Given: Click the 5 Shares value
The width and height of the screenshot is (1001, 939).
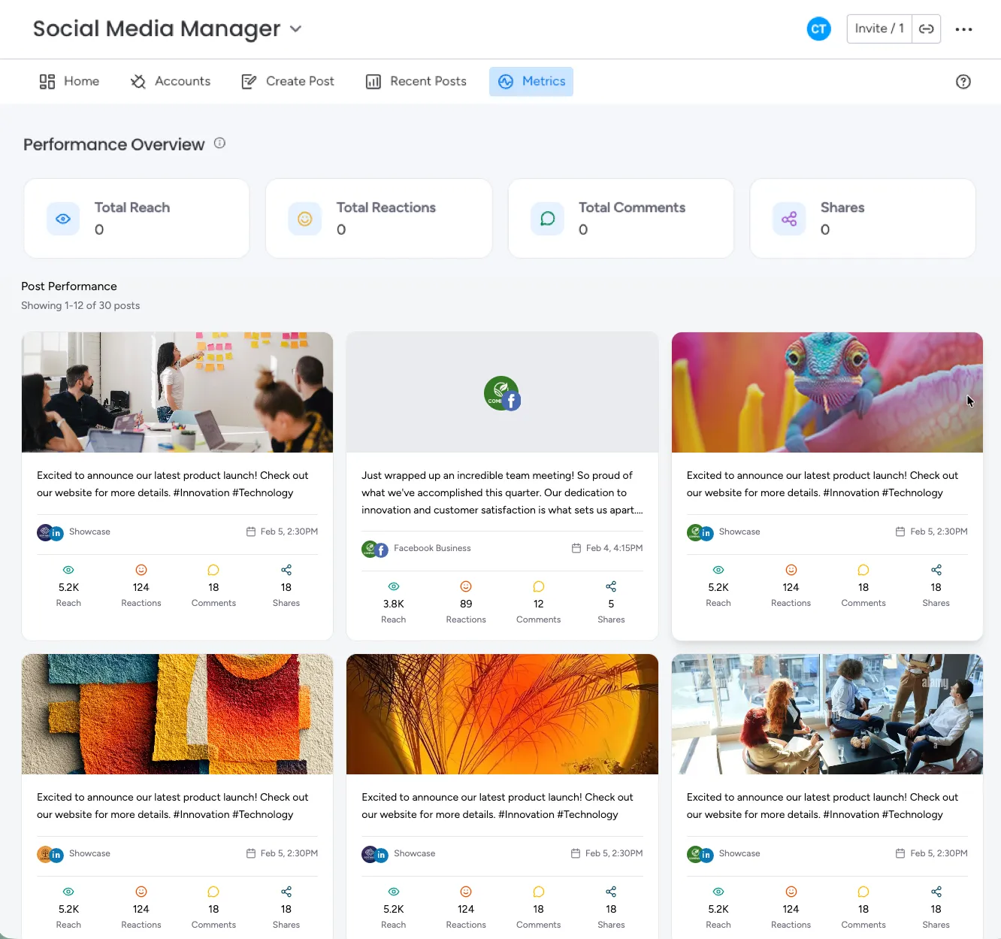Looking at the screenshot, I should tap(611, 604).
